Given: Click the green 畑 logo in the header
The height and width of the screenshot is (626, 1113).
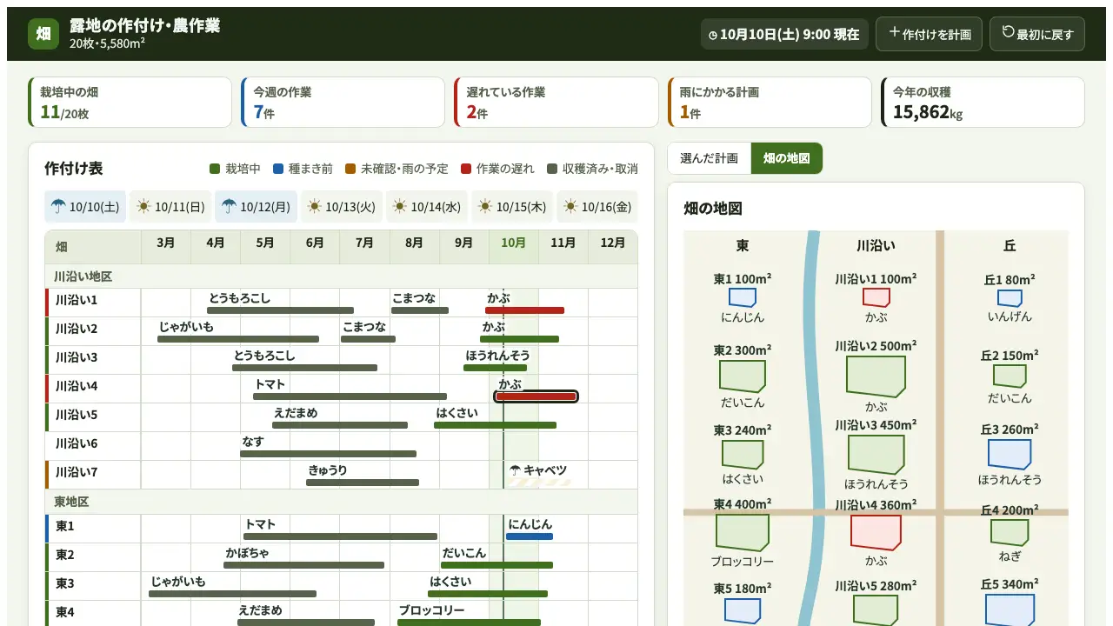Looking at the screenshot, I should pyautogui.click(x=43, y=34).
